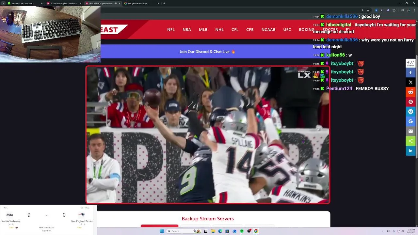Share the page on LinkedIn
Screen dimensions: 418x235
410,151
